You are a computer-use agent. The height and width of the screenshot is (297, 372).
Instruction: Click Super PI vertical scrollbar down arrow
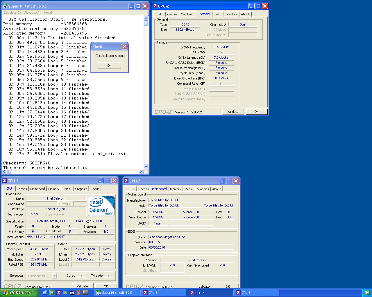(x=146, y=166)
